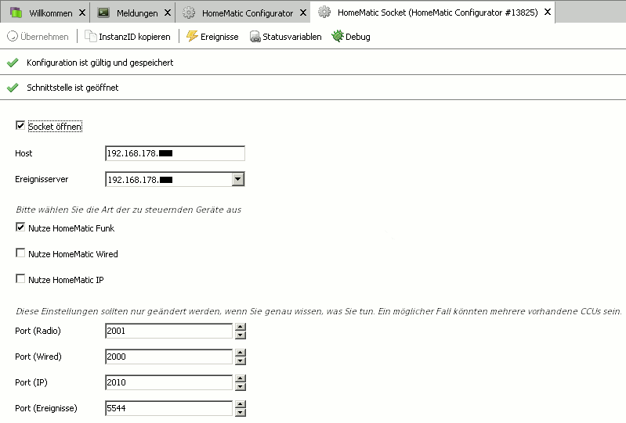626x423 pixels.
Task: Click the Ereignisse lightning icon
Action: [193, 36]
